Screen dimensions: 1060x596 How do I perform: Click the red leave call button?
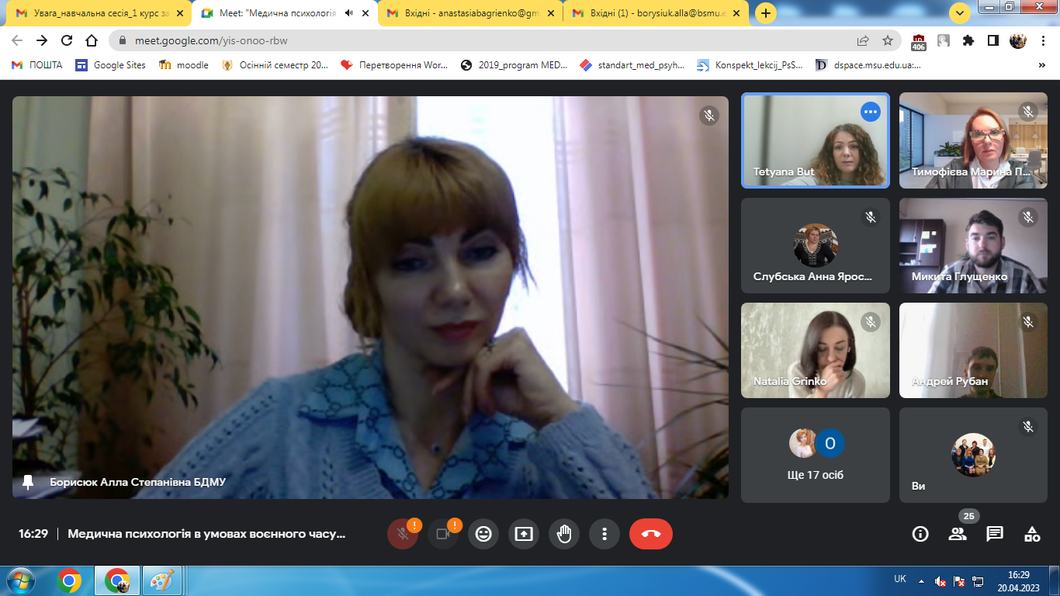pyautogui.click(x=650, y=534)
